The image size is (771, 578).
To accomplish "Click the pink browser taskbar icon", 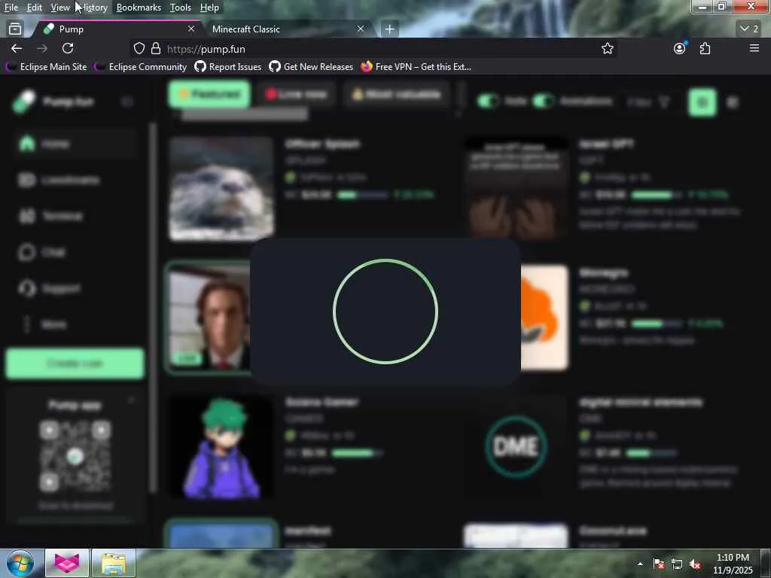I will pyautogui.click(x=67, y=563).
